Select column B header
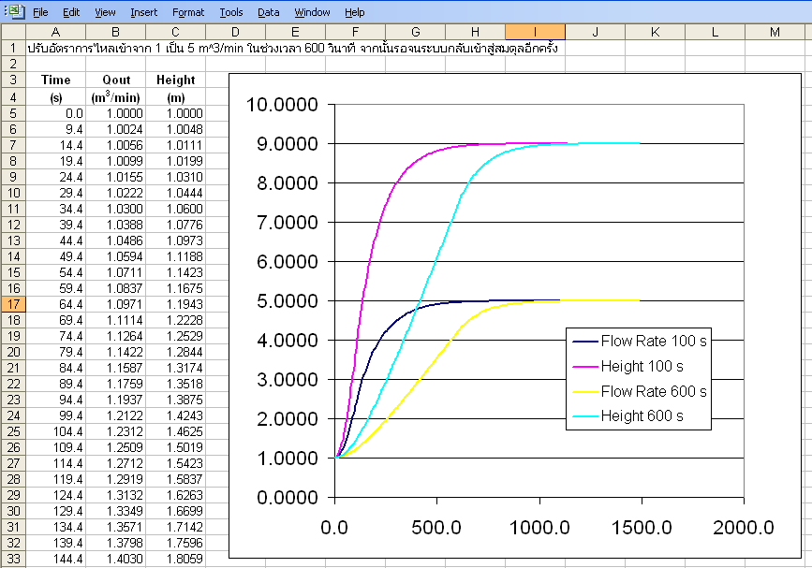 click(115, 32)
